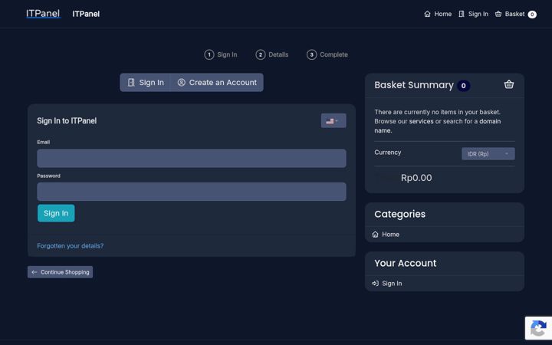Click the Rp0.00 basket total

pyautogui.click(x=416, y=178)
